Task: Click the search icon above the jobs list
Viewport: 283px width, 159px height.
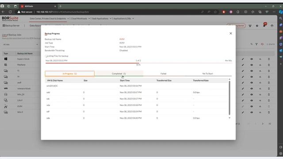Action: point(252,44)
